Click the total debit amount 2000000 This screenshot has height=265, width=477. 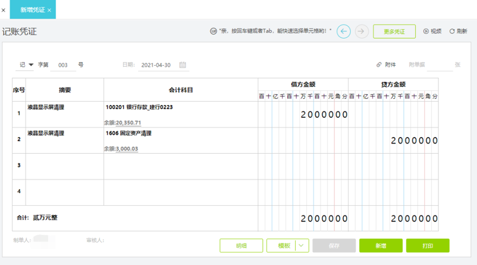click(324, 218)
